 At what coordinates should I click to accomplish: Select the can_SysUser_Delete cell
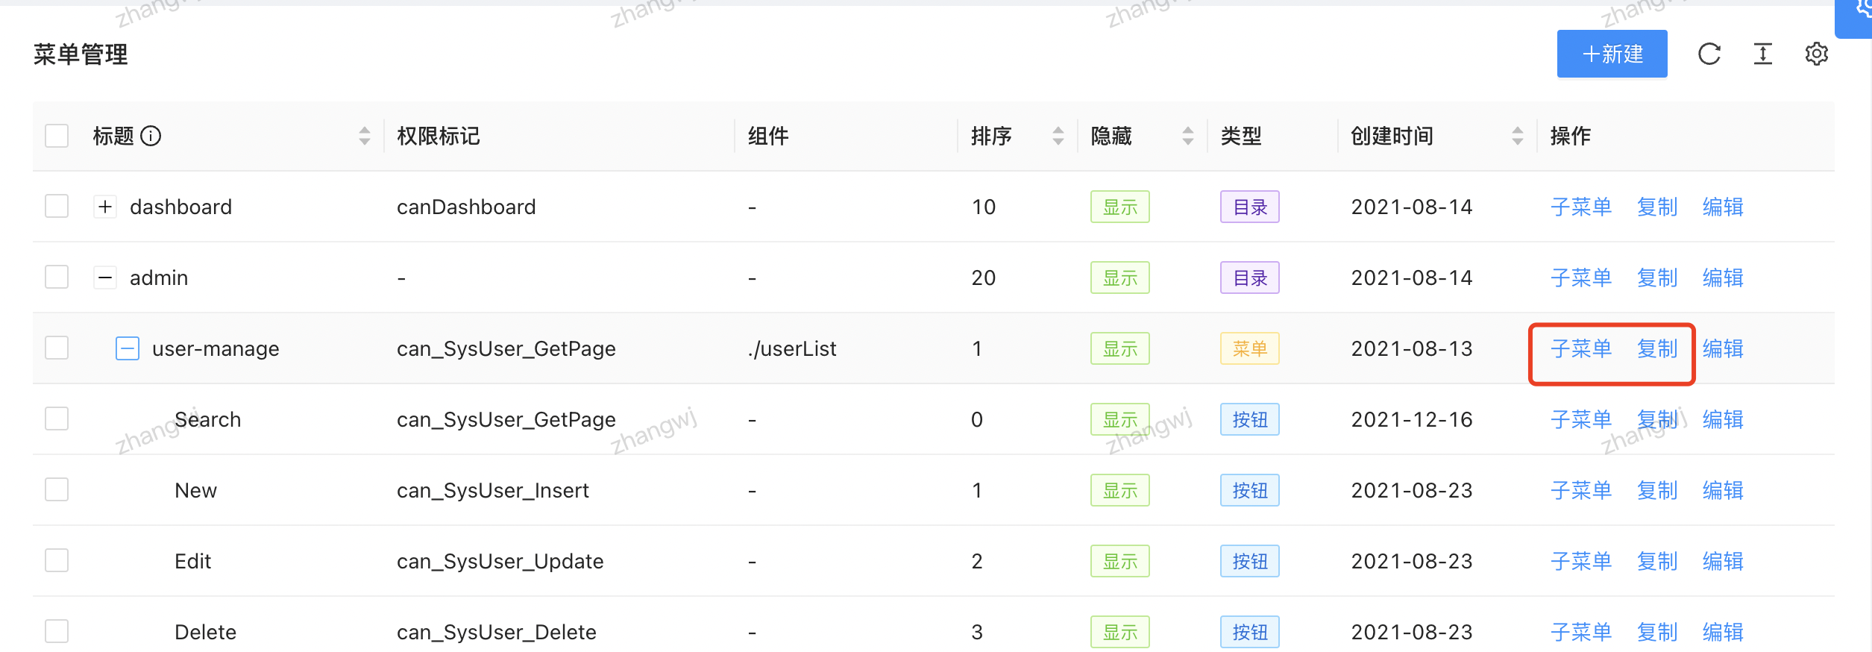497,632
